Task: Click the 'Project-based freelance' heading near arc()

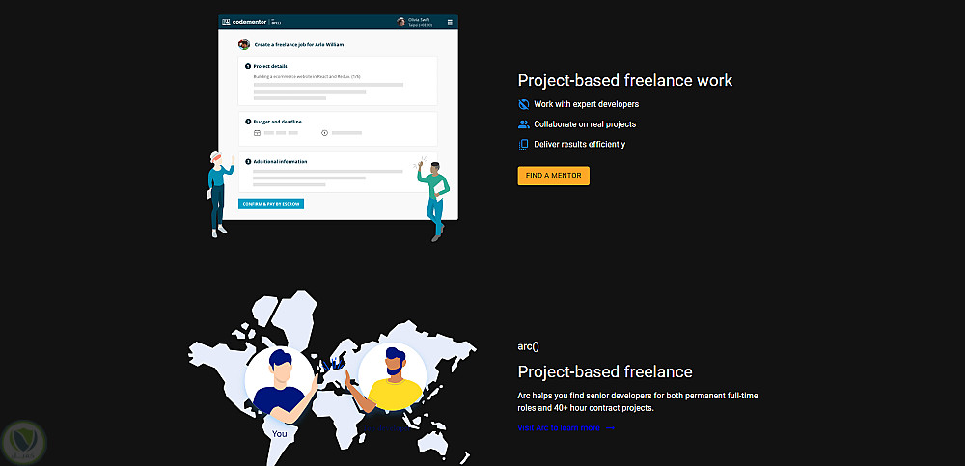Action: coord(605,371)
